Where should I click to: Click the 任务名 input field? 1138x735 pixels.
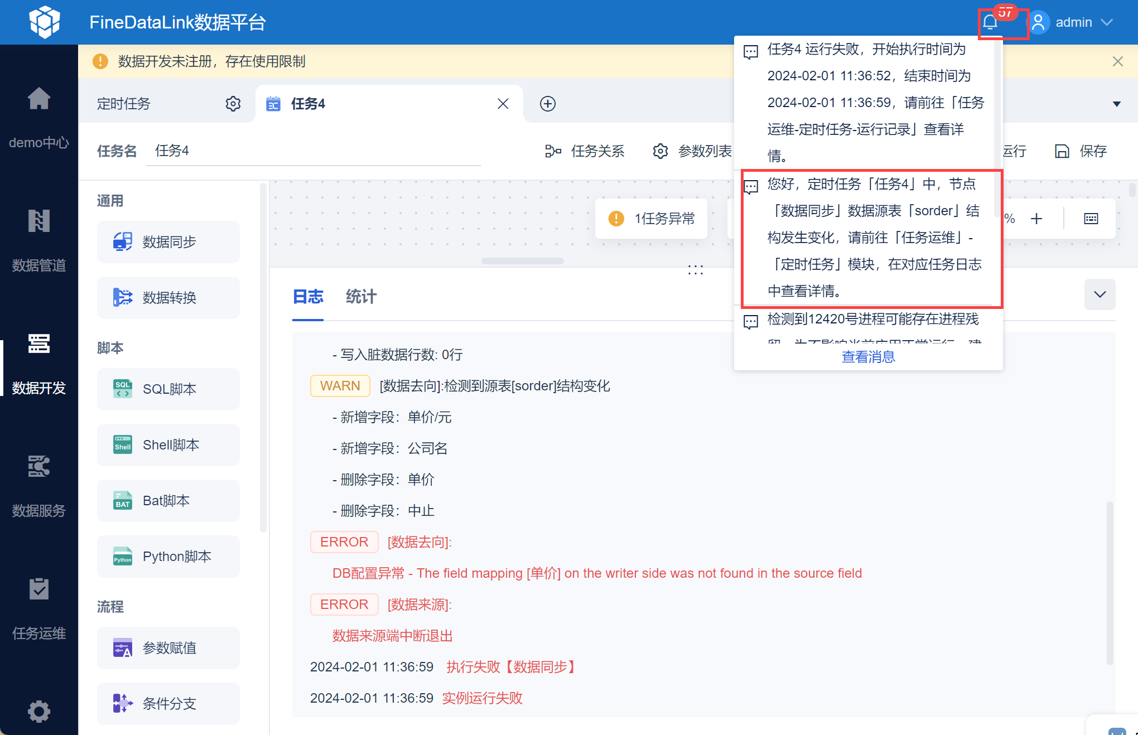click(312, 151)
